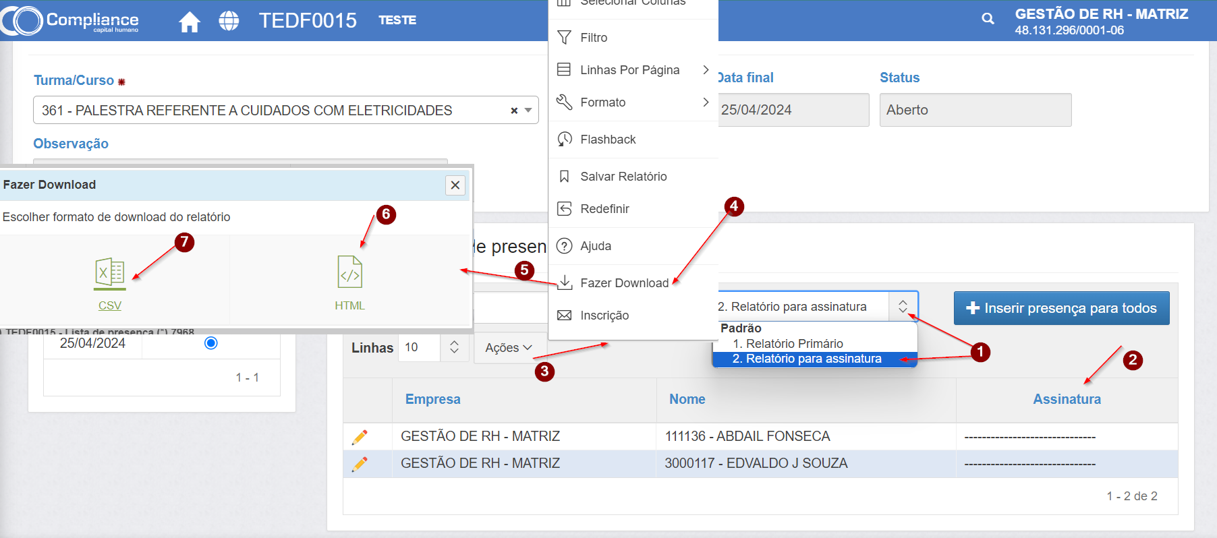This screenshot has width=1217, height=538.
Task: Choose Salvar Relatório menu item
Action: pos(633,177)
